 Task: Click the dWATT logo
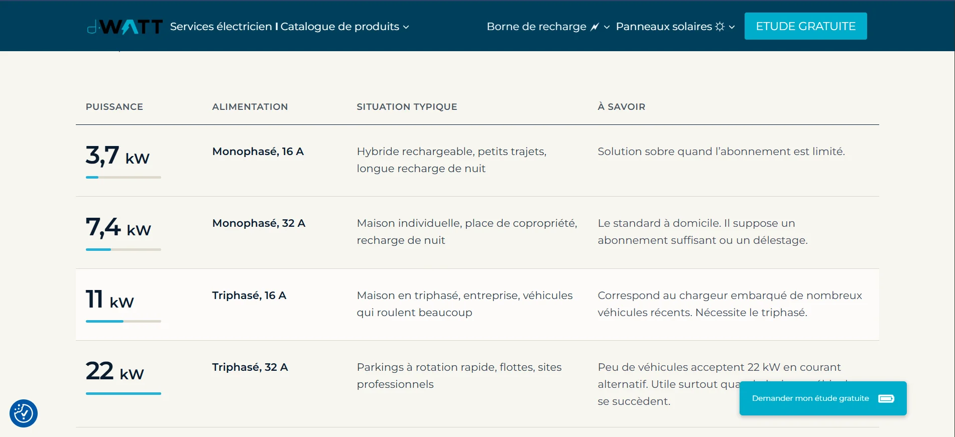coord(125,27)
